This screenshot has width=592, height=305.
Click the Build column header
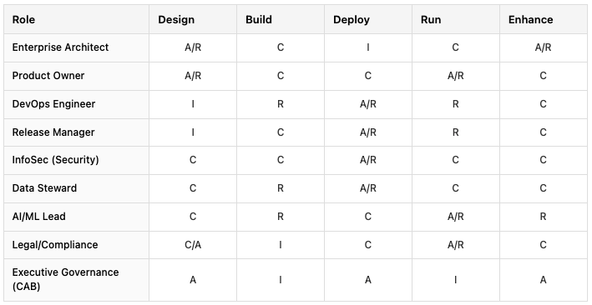point(259,20)
